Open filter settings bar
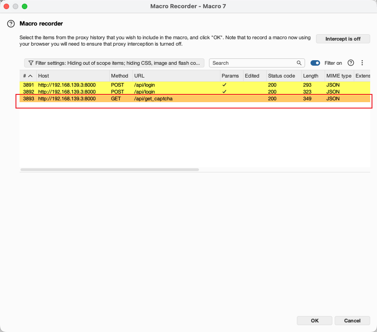This screenshot has height=332, width=377. [x=114, y=63]
